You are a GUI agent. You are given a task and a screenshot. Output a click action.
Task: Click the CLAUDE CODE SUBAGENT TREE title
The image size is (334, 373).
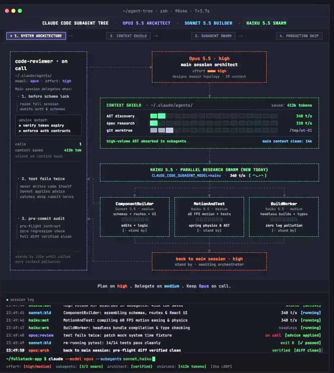point(76,23)
